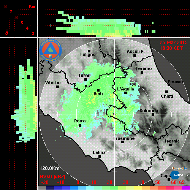This screenshot has width=190, height=190.
Task: Click the '5' height axis label
Action: [x=22, y=23]
